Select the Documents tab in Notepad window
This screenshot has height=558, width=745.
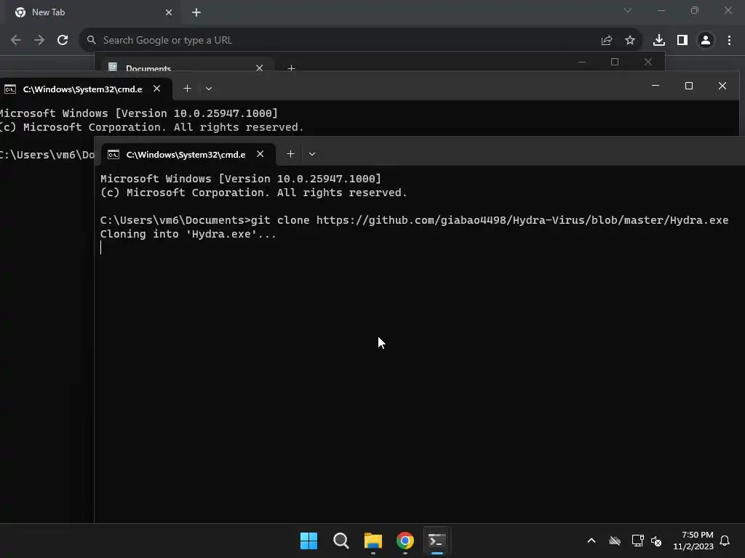pyautogui.click(x=186, y=65)
